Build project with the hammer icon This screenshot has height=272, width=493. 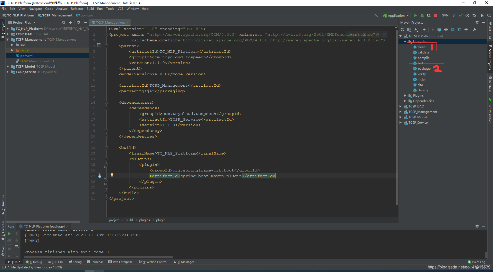[376, 15]
